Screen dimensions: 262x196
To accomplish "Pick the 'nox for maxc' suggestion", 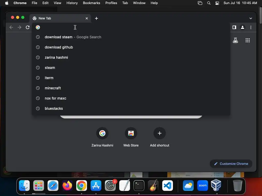I will [131, 98].
